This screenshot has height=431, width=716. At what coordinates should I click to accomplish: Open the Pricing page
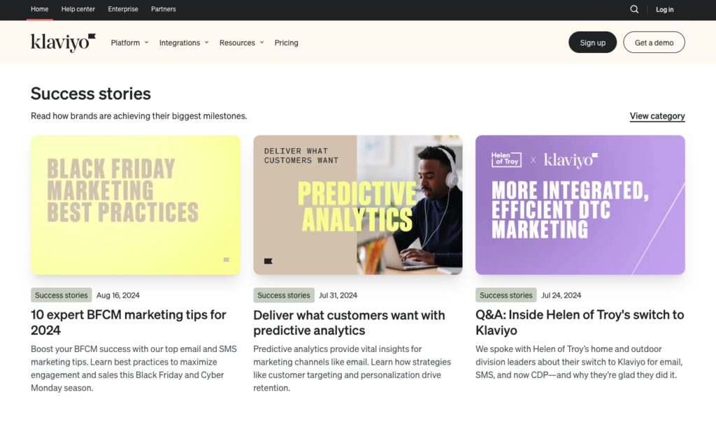point(286,43)
